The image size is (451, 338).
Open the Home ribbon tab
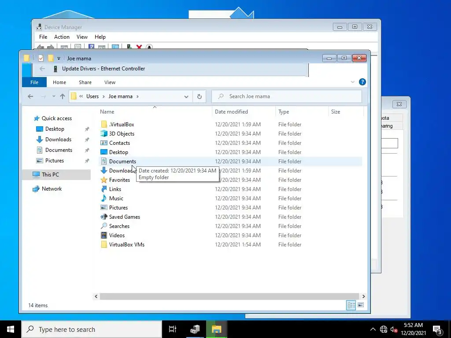point(59,82)
